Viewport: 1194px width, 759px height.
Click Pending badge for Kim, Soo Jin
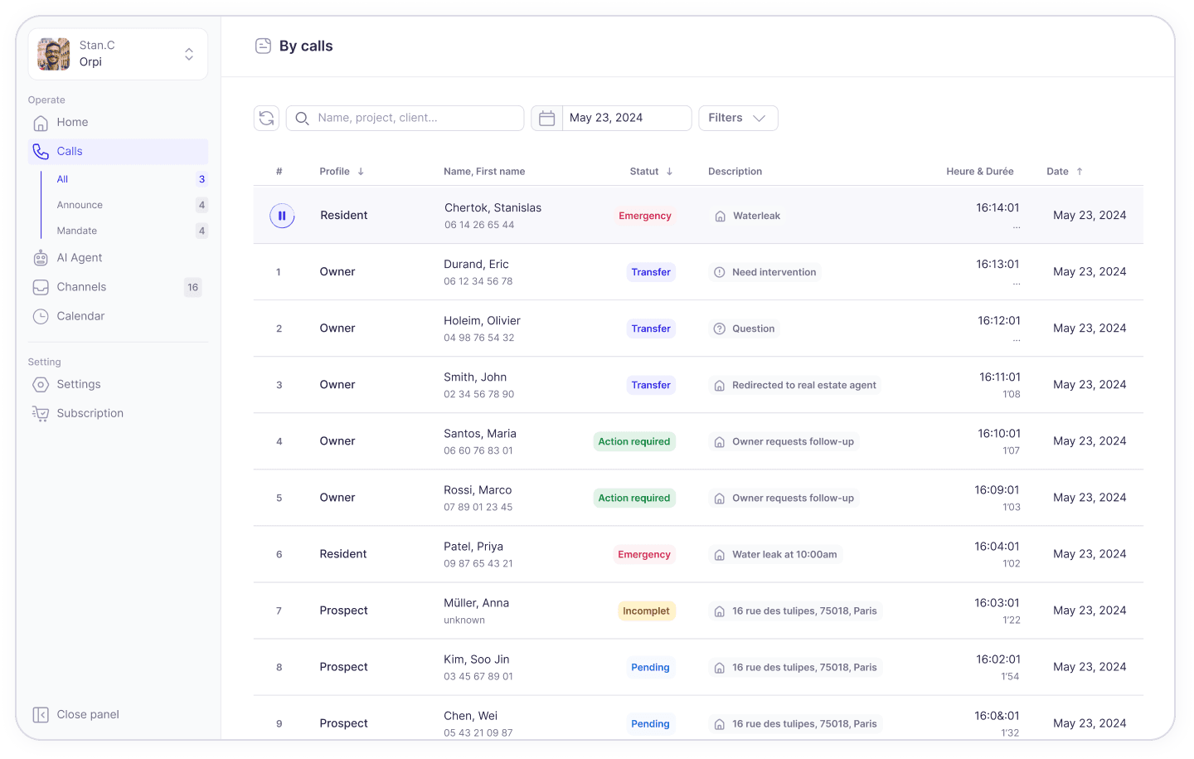point(650,667)
